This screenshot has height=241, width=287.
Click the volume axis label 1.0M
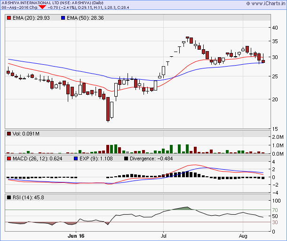[x=278, y=145]
